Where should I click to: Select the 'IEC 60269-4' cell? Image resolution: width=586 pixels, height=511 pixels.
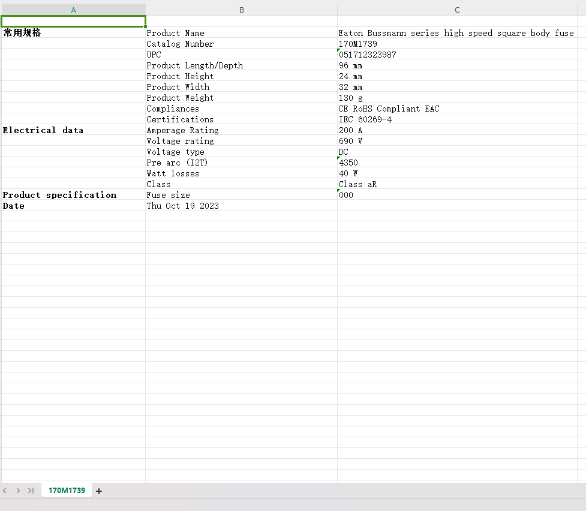(x=457, y=119)
